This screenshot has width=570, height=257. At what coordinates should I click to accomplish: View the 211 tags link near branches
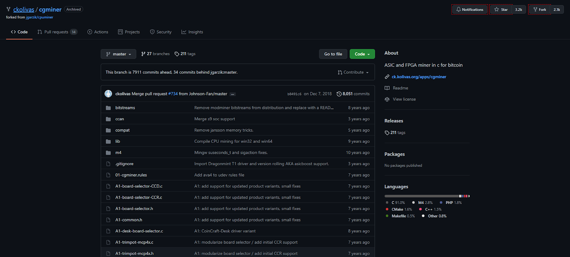pos(185,54)
